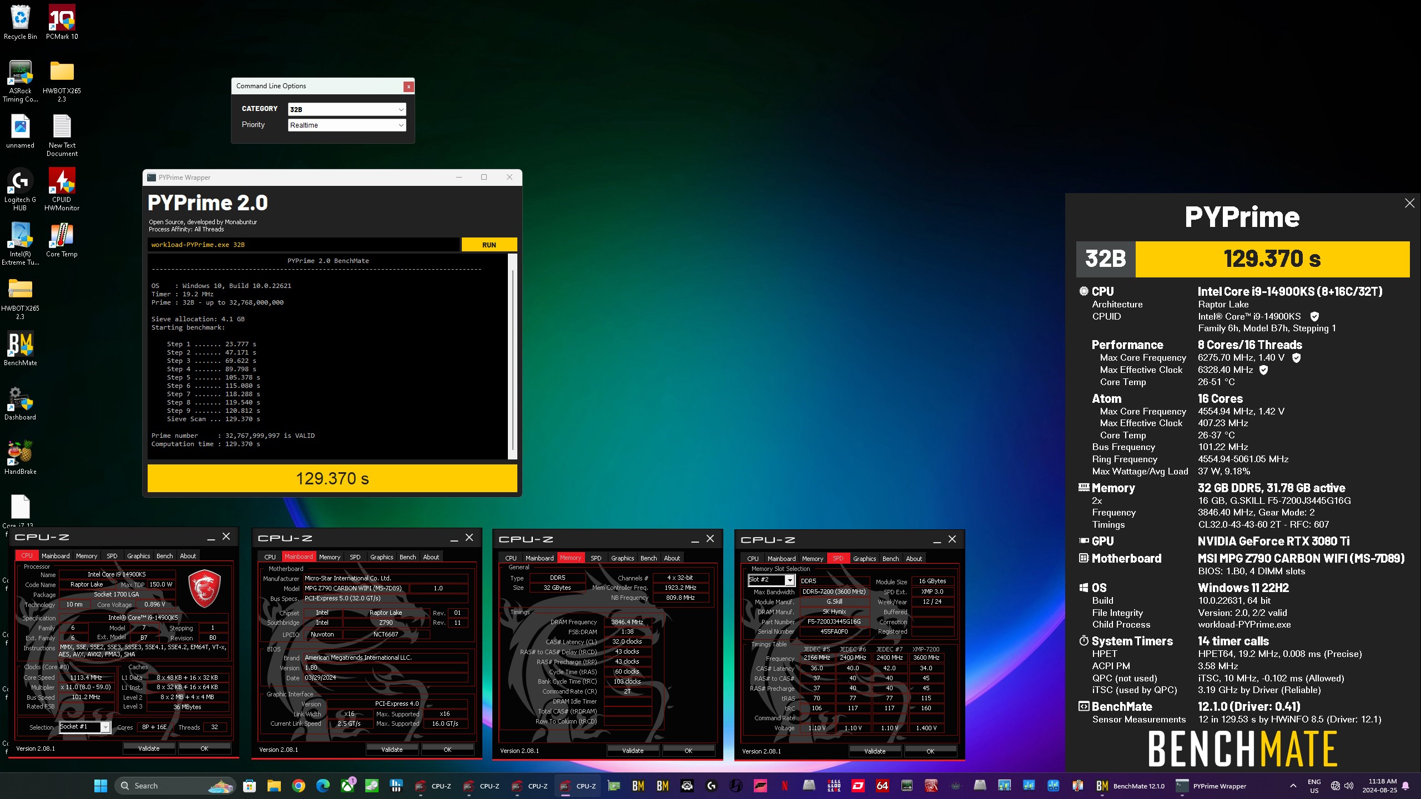Viewport: 1421px width, 799px height.
Task: Maximize the PYPrime Wrapper window
Action: click(484, 178)
